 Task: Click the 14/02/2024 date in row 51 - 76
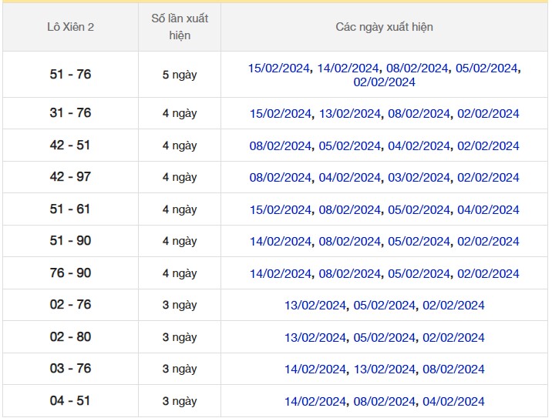click(x=348, y=69)
